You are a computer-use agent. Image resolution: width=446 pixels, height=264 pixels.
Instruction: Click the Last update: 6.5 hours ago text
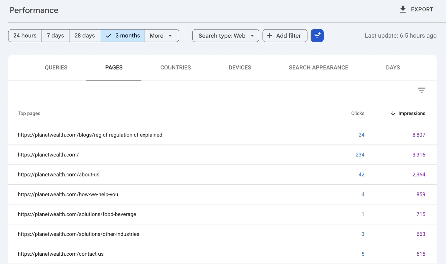point(401,36)
